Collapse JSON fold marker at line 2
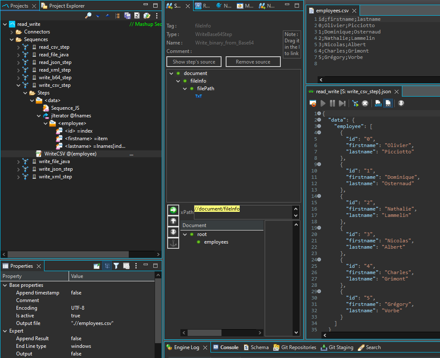440x358 pixels. (x=319, y=120)
